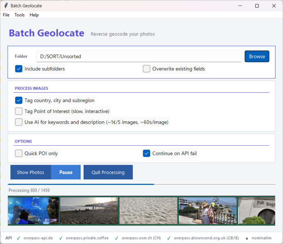Pause the current batch run
283x244 pixels.
pyautogui.click(x=66, y=172)
